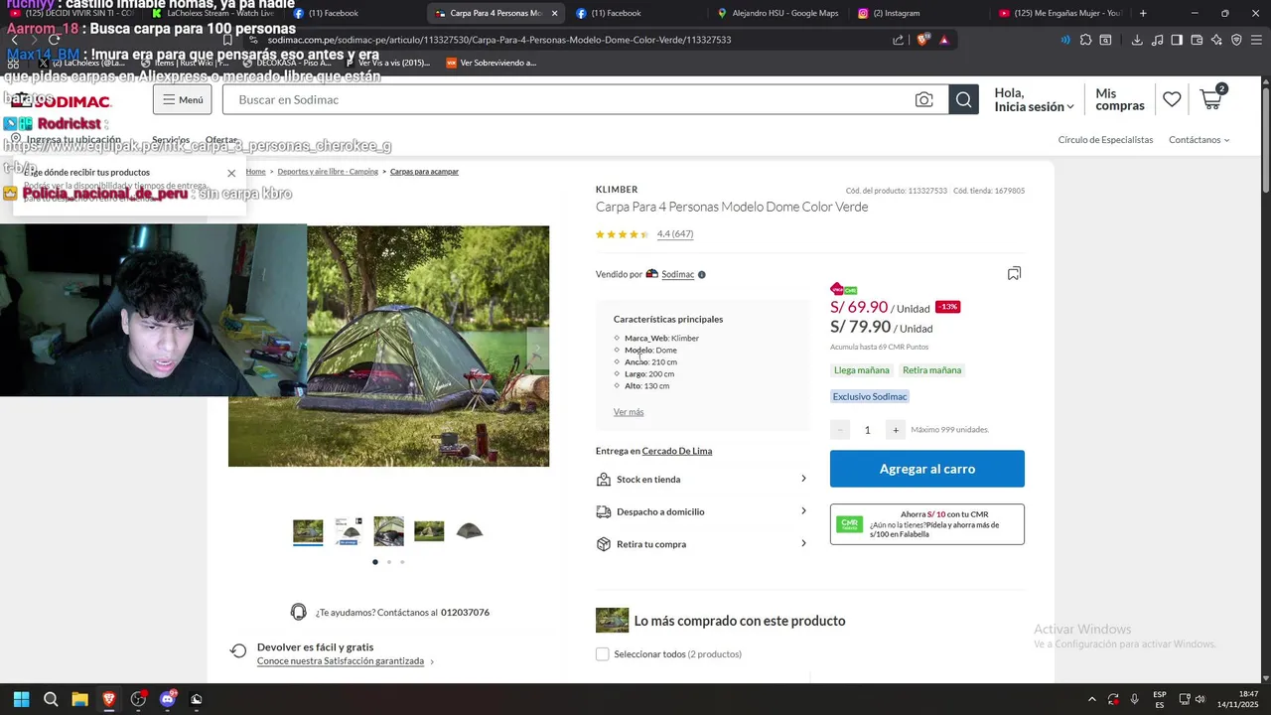Open Brave Wallet icon

(x=1197, y=40)
